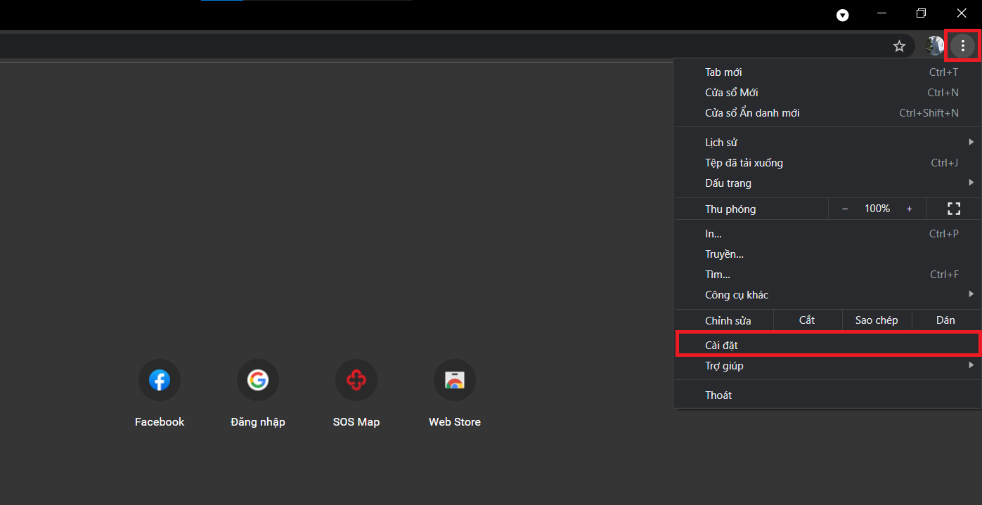Viewport: 982px width, 505px height.
Task: Toggle fullscreen mode icon in zoom row
Action: click(x=954, y=209)
